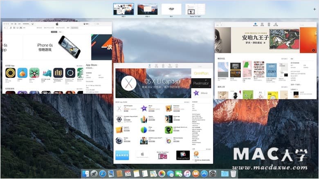Click ZERO ONE book cover in iBooks
This screenshot has width=319, height=179.
[x=272, y=70]
